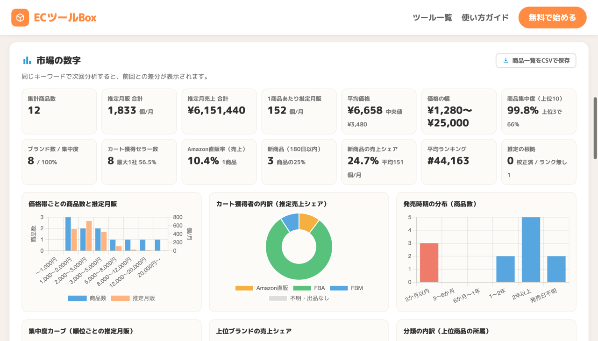
Task: Click the 価格の幅 value ¥1,280〜¥25,000
Action: pos(449,116)
